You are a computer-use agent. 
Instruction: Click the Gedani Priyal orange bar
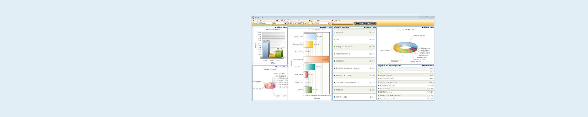pos(316,60)
